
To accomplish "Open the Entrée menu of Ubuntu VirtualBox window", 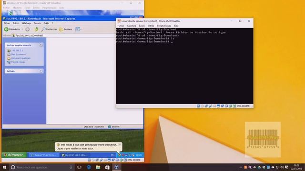I will (x=151, y=26).
